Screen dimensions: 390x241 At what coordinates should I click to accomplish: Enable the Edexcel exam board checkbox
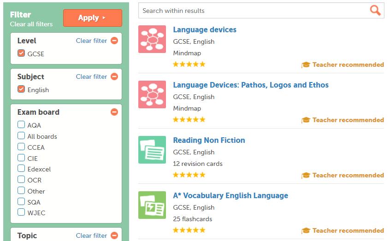[21, 168]
